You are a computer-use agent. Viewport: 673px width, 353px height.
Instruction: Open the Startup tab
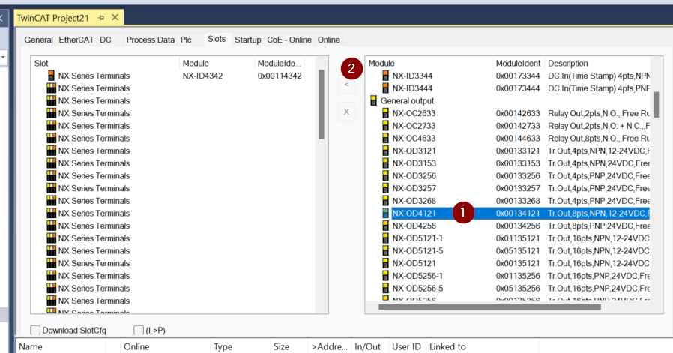point(247,40)
